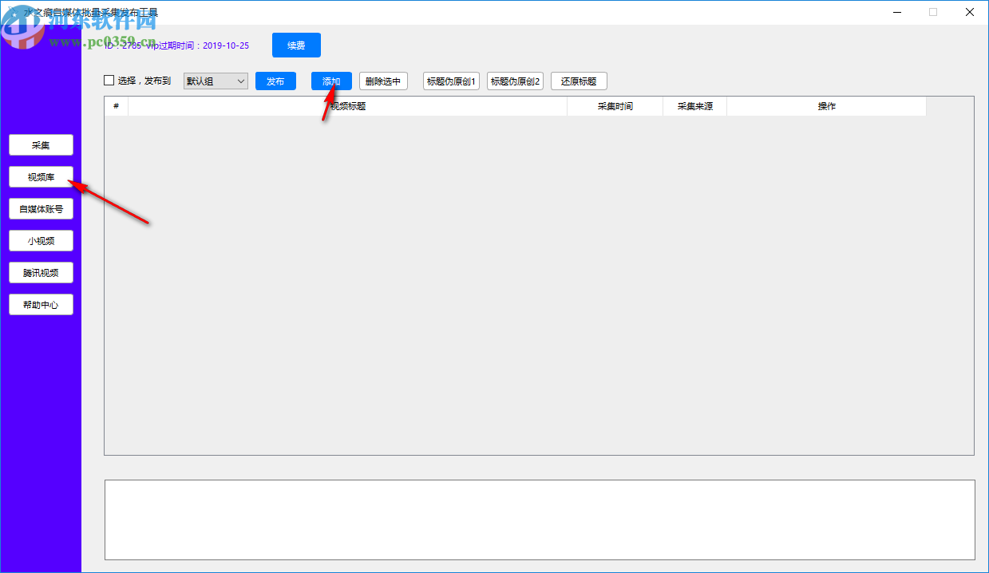Click the blue 添加 add button
This screenshot has height=573, width=989.
tap(331, 81)
